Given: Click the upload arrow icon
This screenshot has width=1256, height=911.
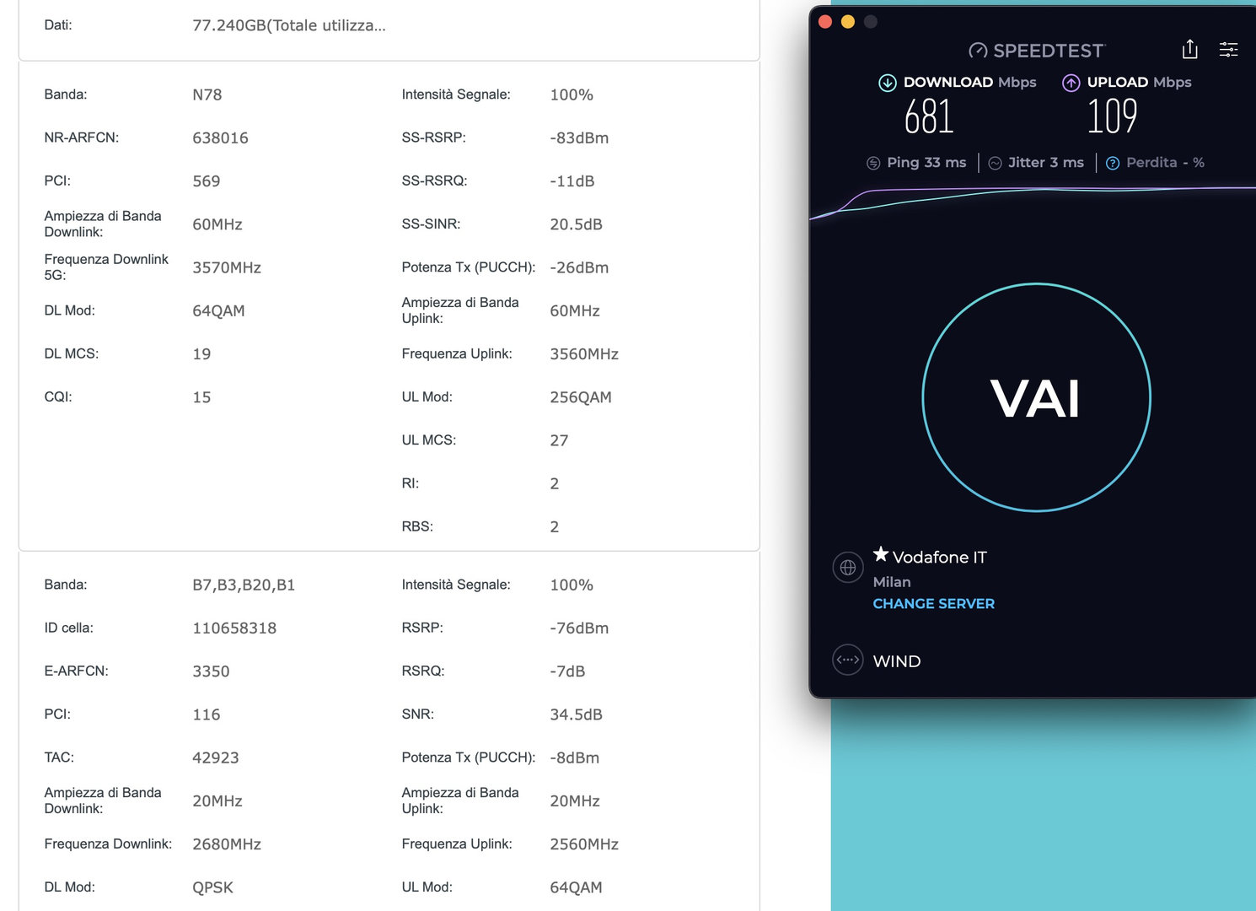Looking at the screenshot, I should click(x=1071, y=83).
